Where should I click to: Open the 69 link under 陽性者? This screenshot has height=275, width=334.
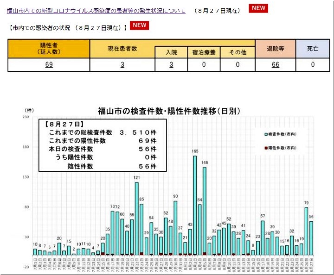pyautogui.click(x=49, y=65)
